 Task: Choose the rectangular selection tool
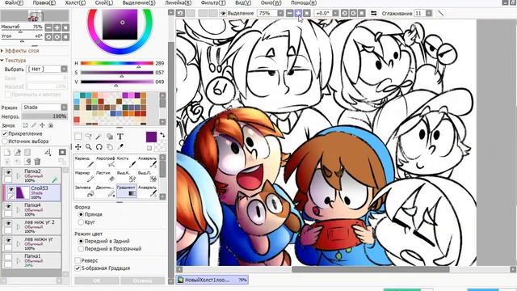[x=78, y=137]
